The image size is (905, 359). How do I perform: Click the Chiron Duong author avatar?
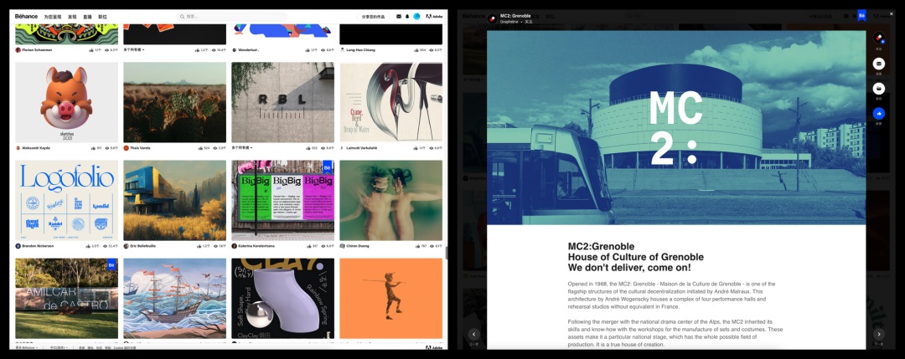click(342, 246)
